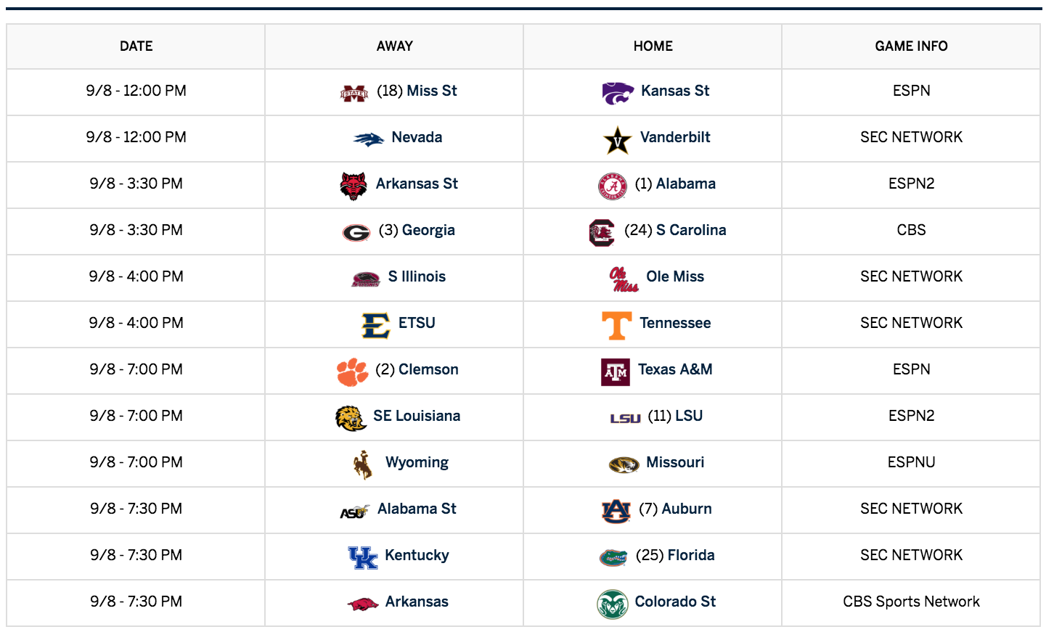The image size is (1054, 640).
Task: Open the Nevada team link
Action: click(417, 137)
